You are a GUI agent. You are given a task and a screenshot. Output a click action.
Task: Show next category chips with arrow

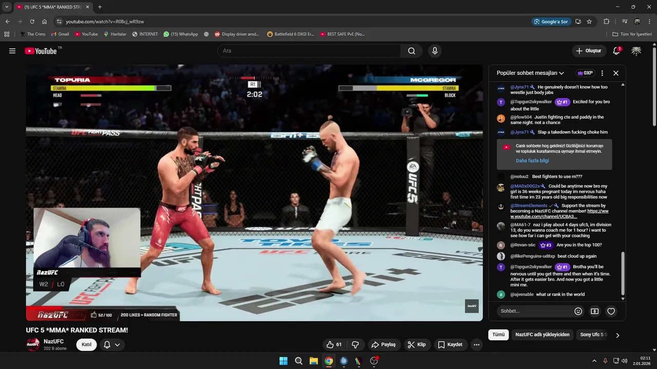point(617,335)
